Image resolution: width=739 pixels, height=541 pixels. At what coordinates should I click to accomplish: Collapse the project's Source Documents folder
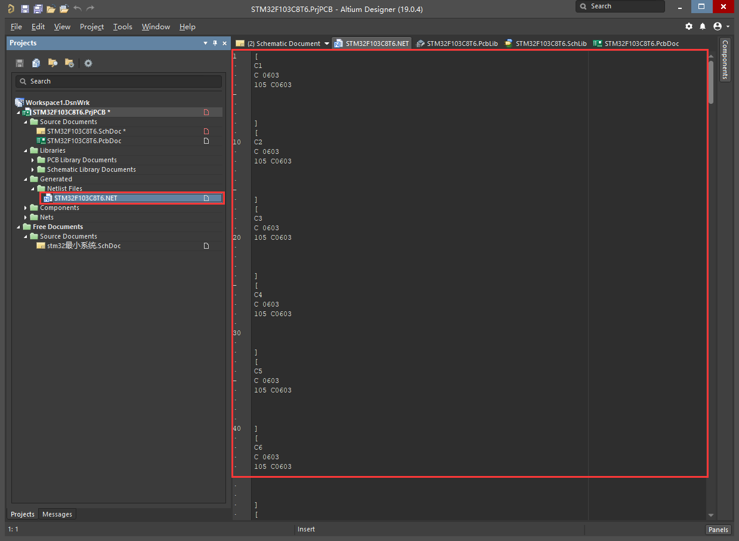coord(26,122)
